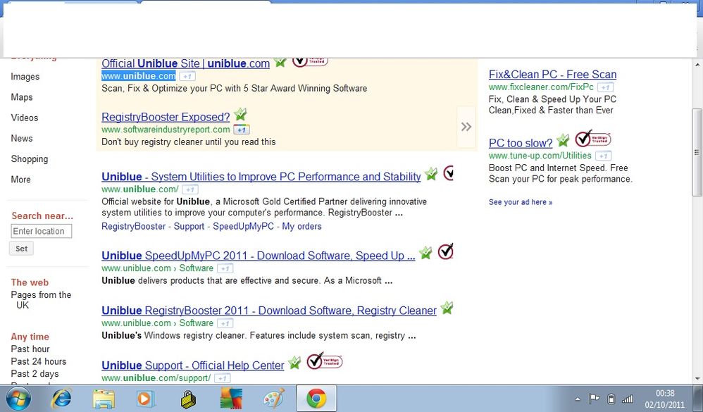Screen dimensions: 703x412
Task: Click the yellow padlock taskbar icon
Action: click(x=188, y=399)
